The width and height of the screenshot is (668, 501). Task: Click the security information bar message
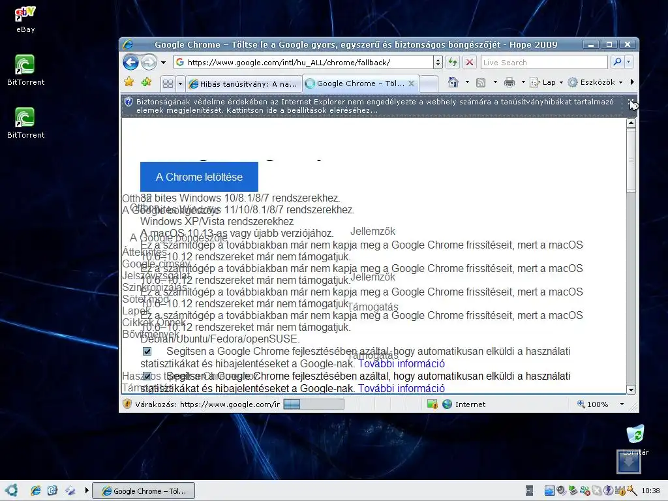(375, 106)
